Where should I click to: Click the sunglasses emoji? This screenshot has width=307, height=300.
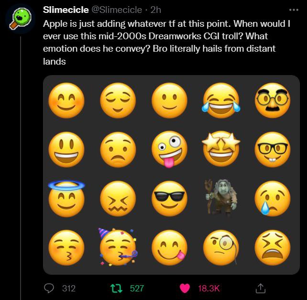click(x=169, y=198)
